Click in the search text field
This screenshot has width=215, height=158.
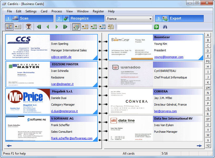coord(135,27)
